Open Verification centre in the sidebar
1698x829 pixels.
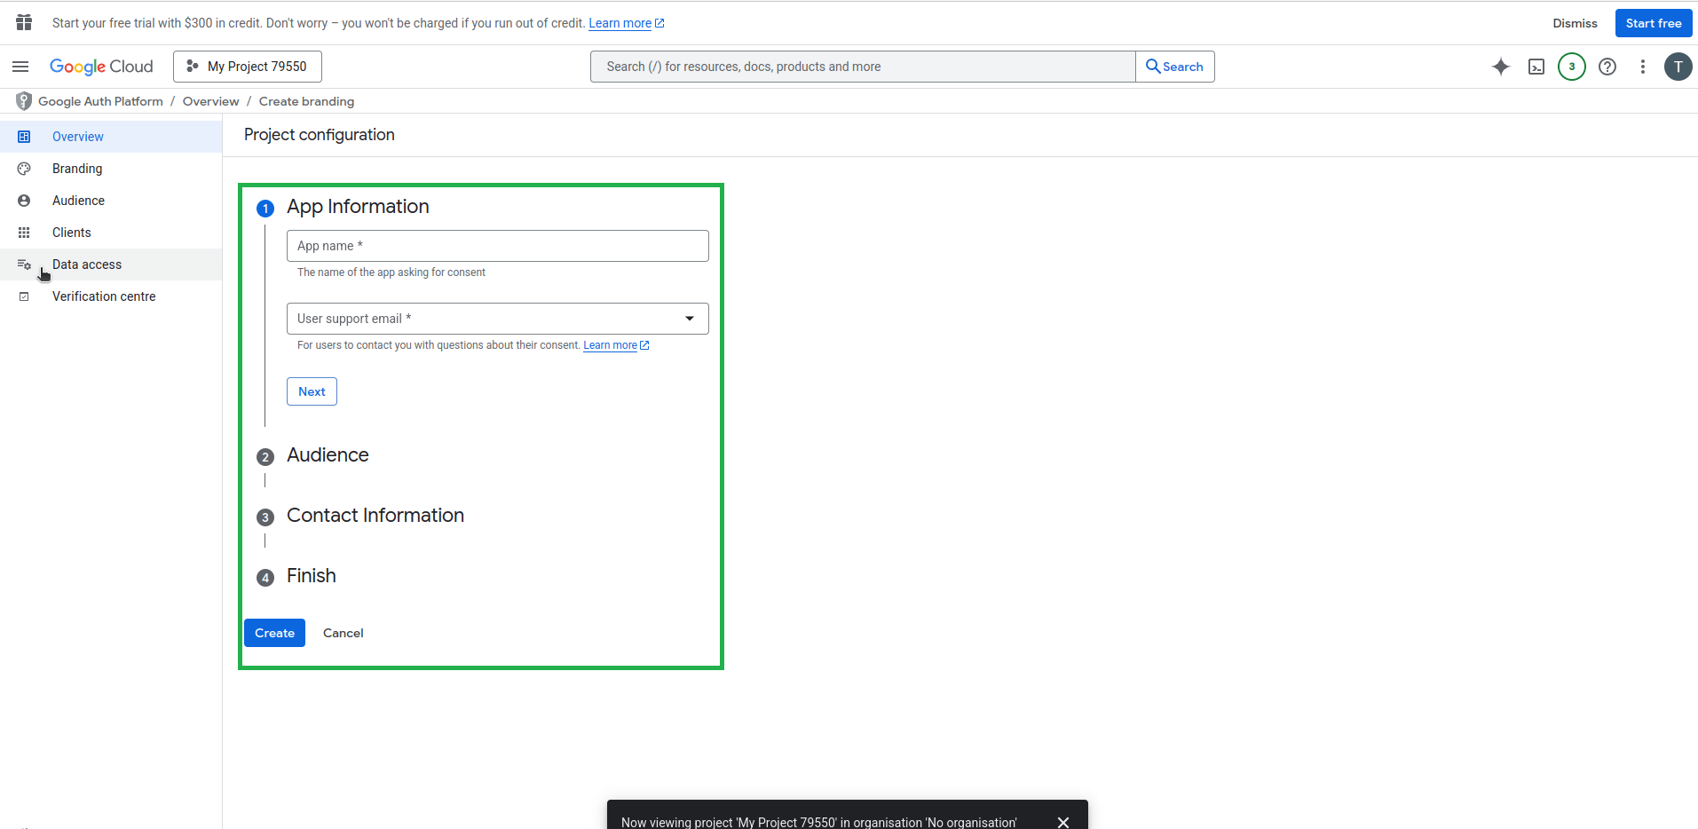coord(104,296)
